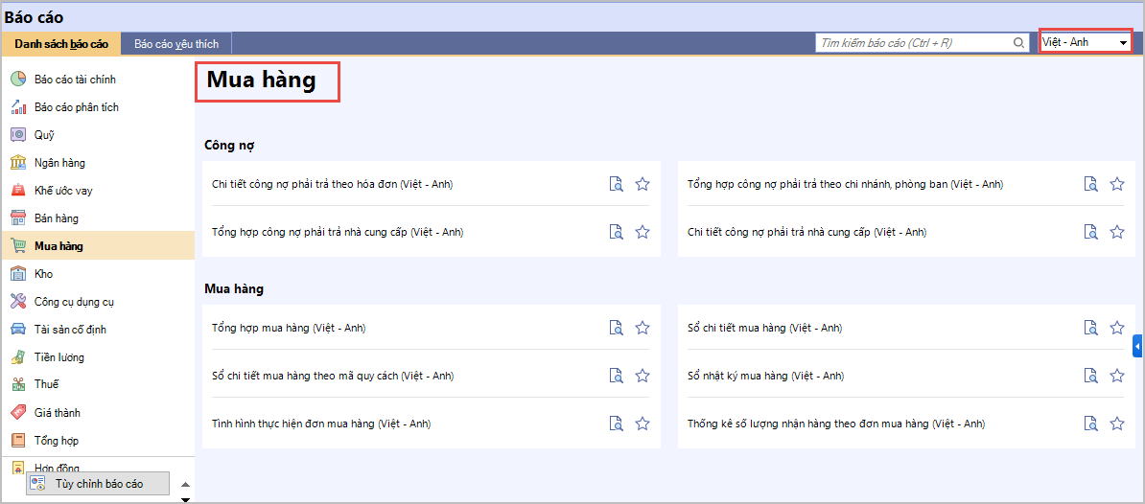The height and width of the screenshot is (504, 1145).
Task: Expand the side panel using blue arrow handle
Action: click(x=1137, y=346)
